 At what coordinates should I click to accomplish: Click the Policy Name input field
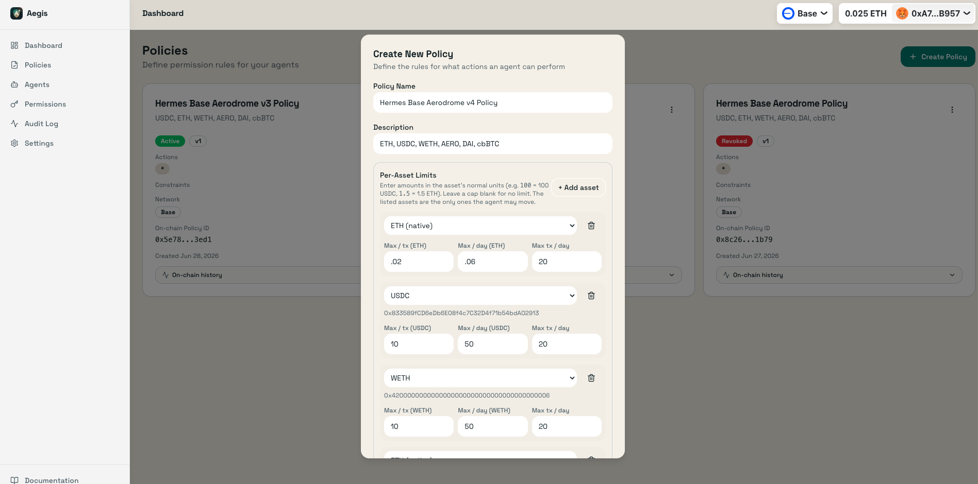point(492,102)
